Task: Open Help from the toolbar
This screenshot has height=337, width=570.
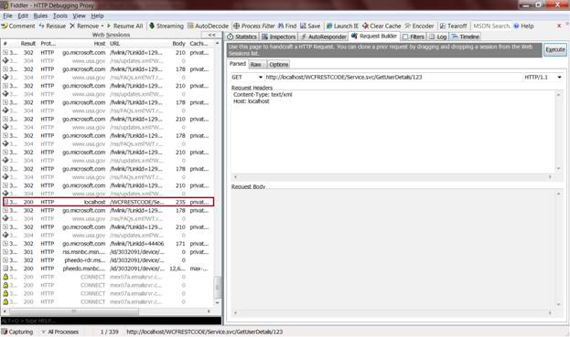Action: (523, 26)
